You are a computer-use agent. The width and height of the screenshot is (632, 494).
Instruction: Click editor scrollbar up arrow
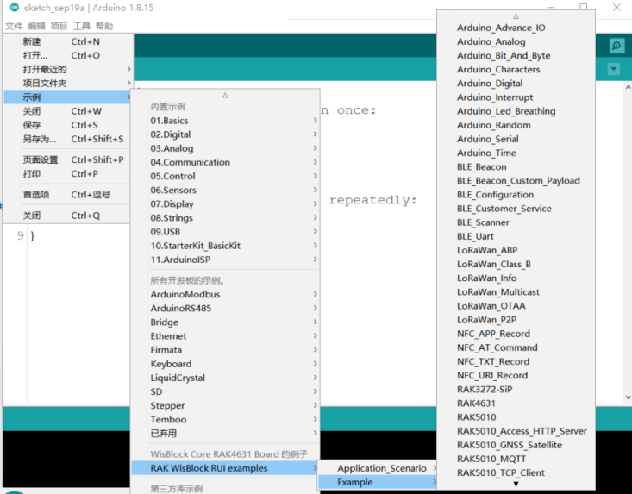(628, 86)
